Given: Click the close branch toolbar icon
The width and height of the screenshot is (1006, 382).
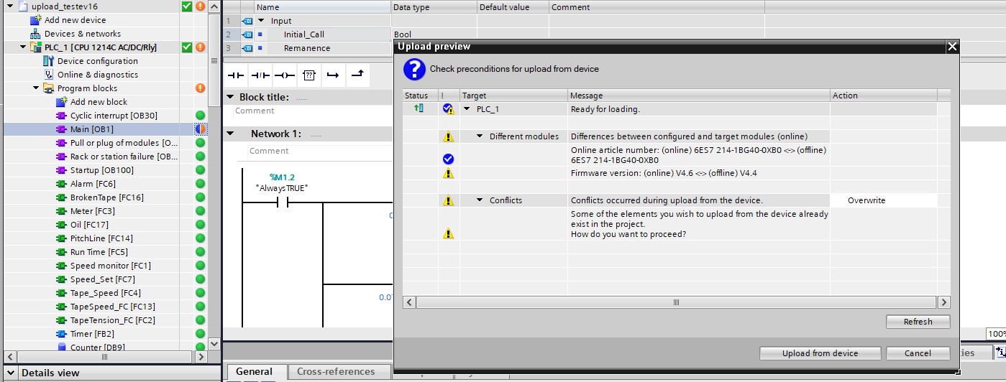Looking at the screenshot, I should pyautogui.click(x=357, y=75).
